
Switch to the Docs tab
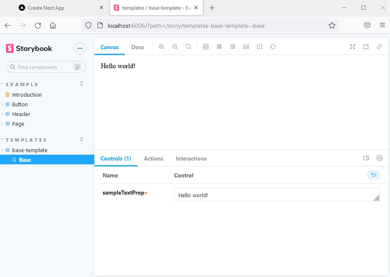pyautogui.click(x=137, y=47)
